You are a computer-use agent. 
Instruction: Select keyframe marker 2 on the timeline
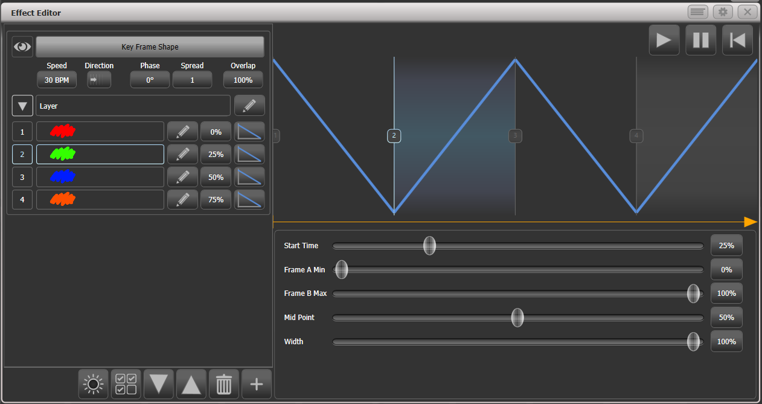pyautogui.click(x=394, y=136)
